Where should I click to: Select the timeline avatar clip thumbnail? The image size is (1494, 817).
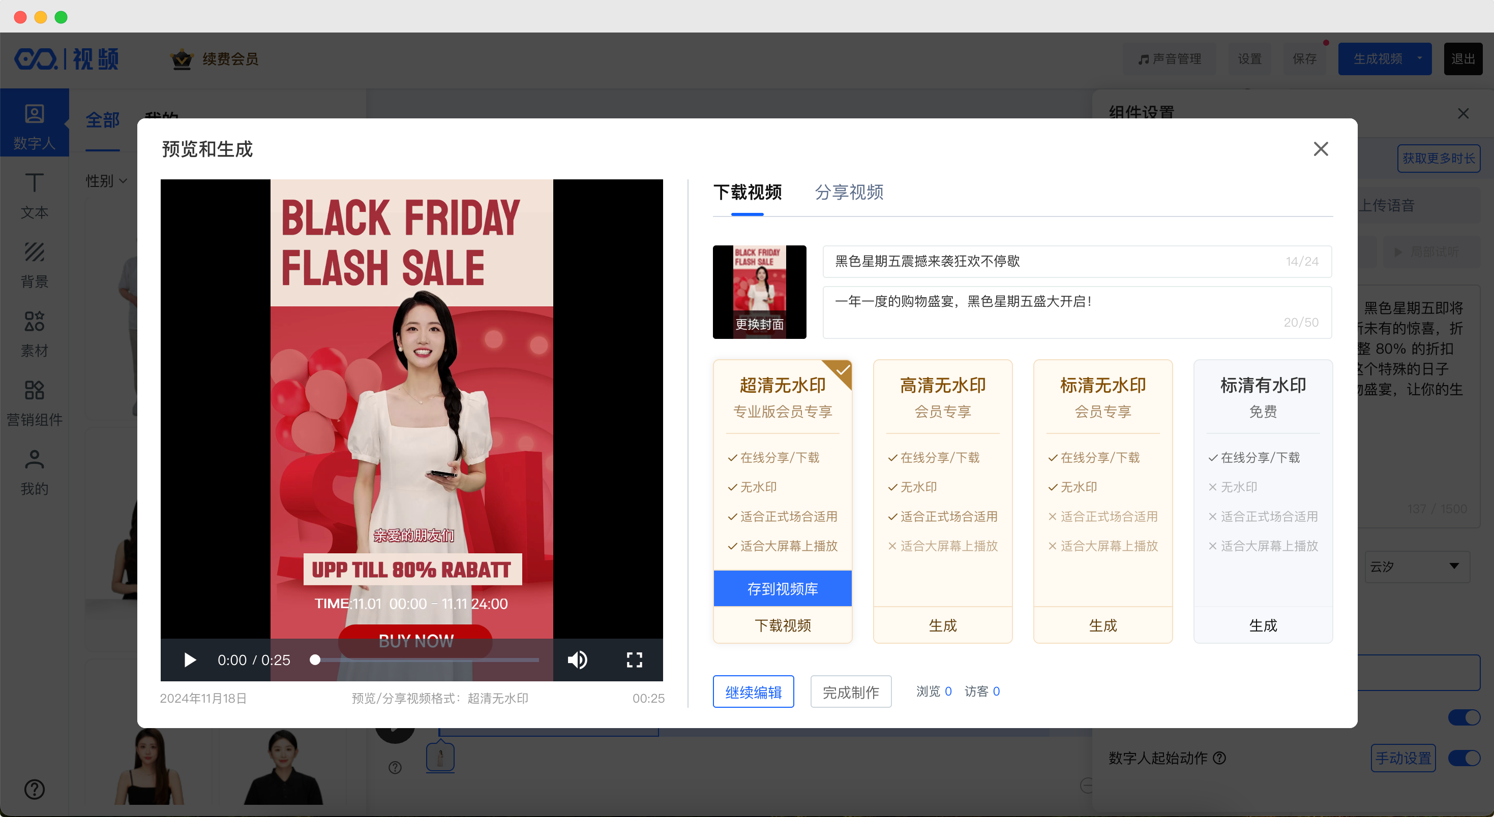[x=440, y=758]
